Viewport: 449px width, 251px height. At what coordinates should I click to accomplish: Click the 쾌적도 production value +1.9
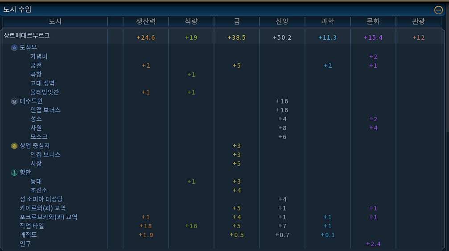pos(146,235)
